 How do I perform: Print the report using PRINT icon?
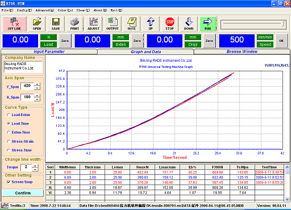click(74, 24)
